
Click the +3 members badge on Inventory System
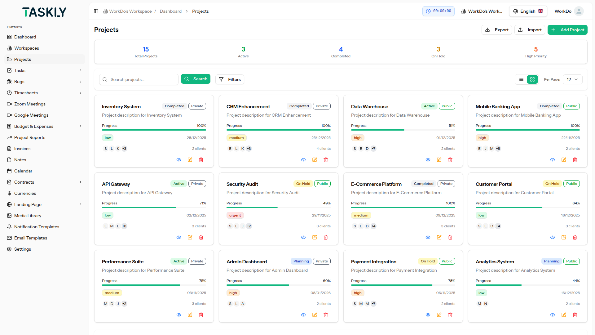point(124,149)
